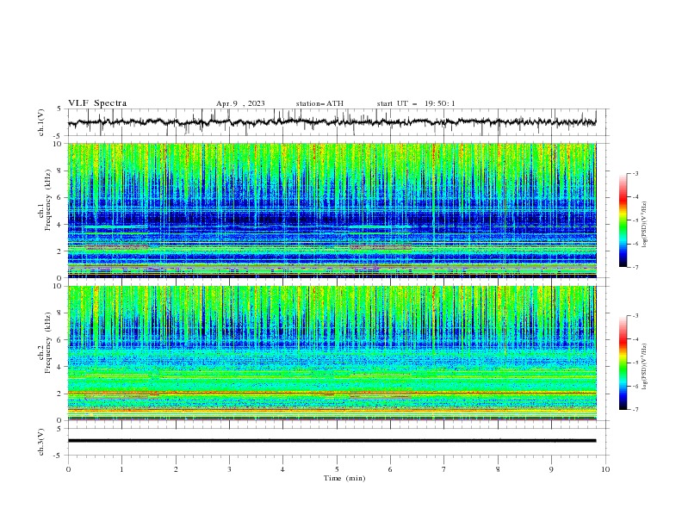Click the "-7" label on ch.1 color bar
Viewport: 682px width, 527px height.
coord(635,267)
